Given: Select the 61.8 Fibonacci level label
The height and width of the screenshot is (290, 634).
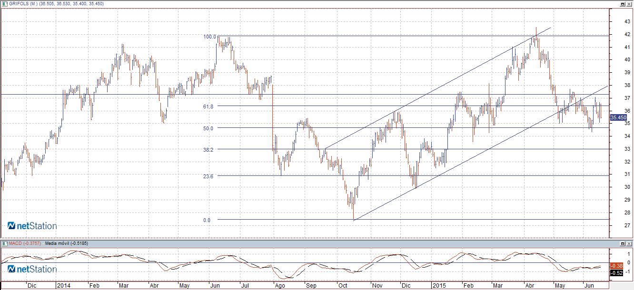Looking at the screenshot, I should [x=208, y=107].
